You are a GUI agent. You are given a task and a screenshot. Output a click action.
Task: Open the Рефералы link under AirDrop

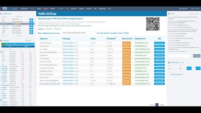[x=57, y=29]
